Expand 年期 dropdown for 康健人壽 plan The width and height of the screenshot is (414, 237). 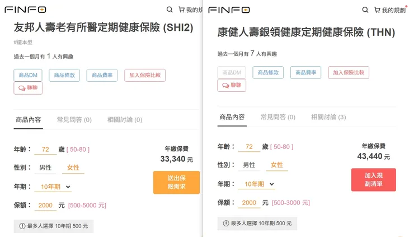click(x=260, y=184)
